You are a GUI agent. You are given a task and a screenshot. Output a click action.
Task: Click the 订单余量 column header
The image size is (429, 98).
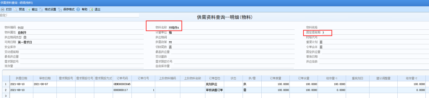pyautogui.click(x=304, y=78)
